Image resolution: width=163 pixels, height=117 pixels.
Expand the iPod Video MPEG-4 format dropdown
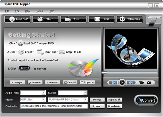click(x=85, y=100)
